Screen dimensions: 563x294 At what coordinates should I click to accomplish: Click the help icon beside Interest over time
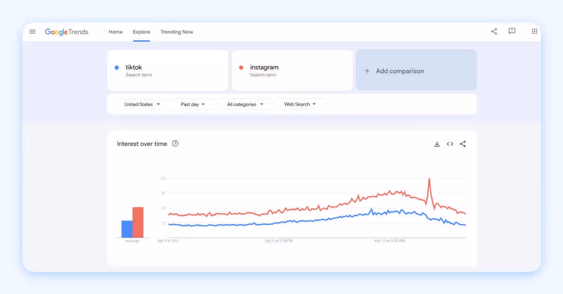175,143
